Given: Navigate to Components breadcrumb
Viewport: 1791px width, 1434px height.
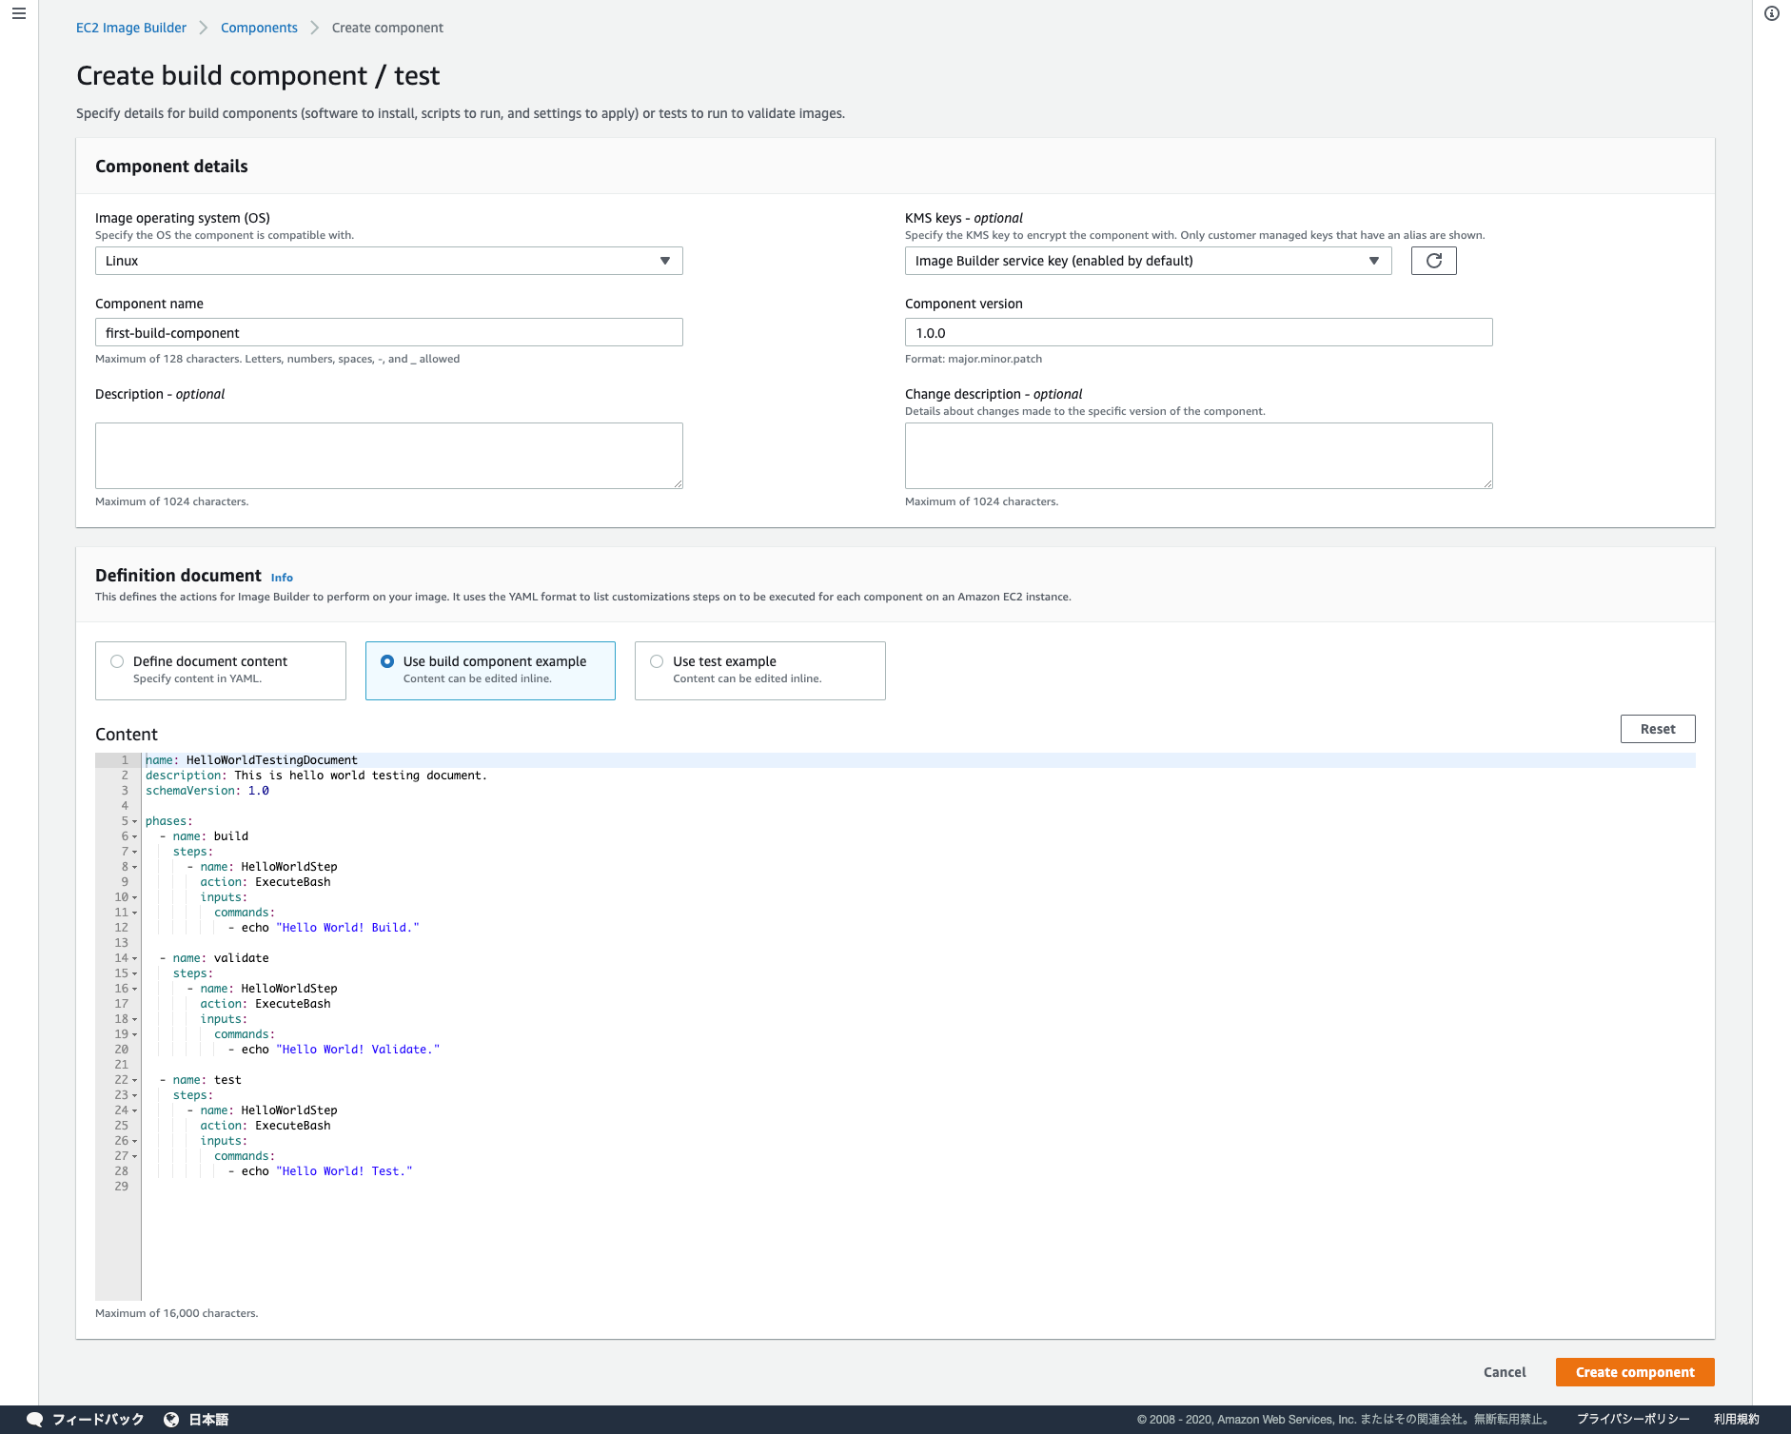Looking at the screenshot, I should [x=258, y=28].
